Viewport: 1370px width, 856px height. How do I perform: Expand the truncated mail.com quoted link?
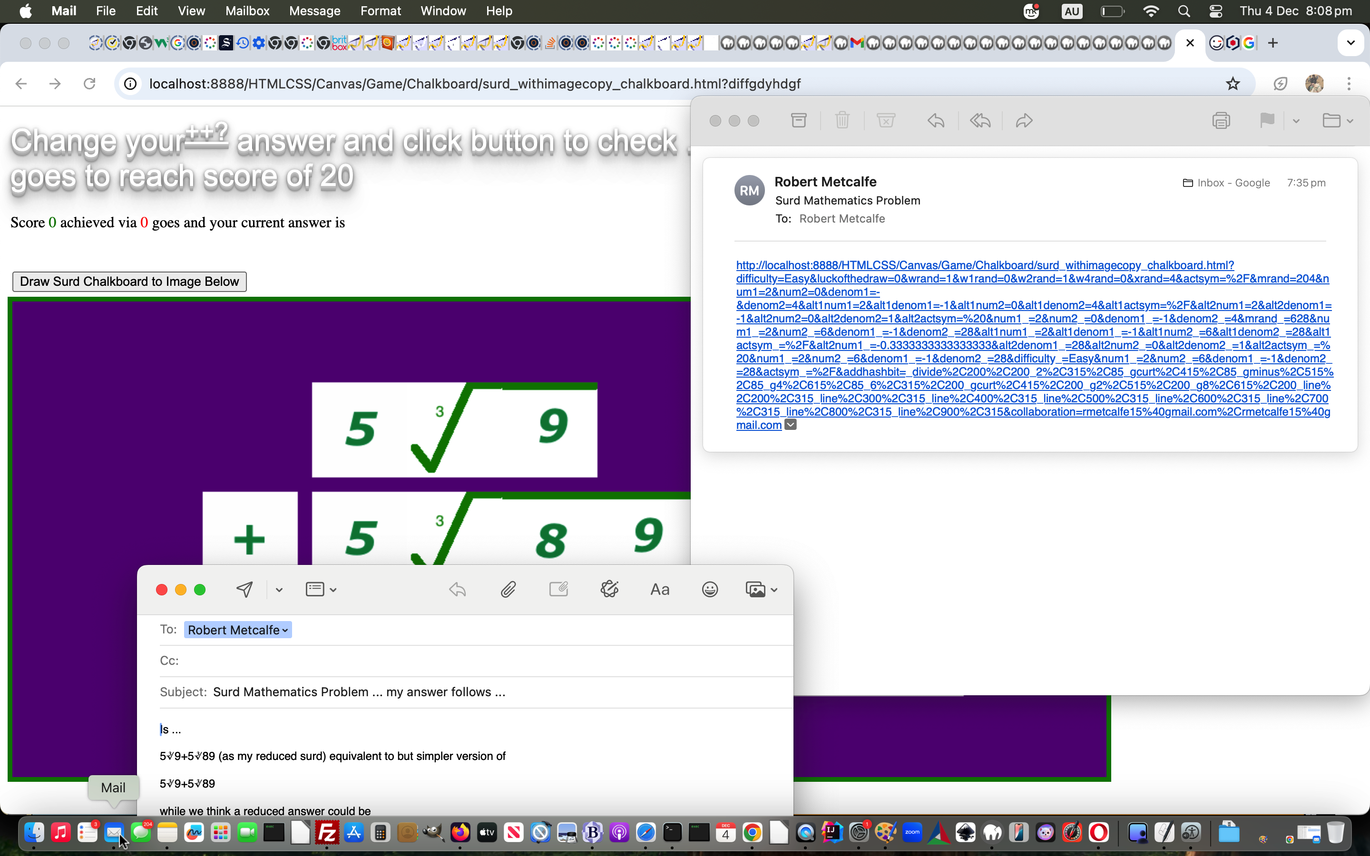click(790, 424)
